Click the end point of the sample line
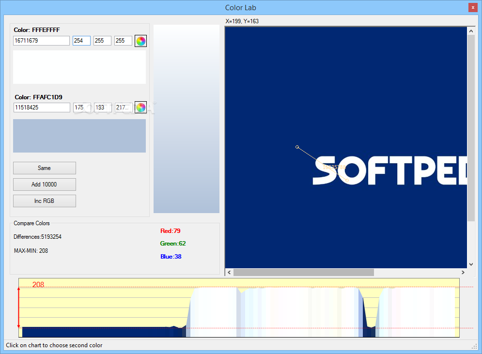 click(347, 180)
